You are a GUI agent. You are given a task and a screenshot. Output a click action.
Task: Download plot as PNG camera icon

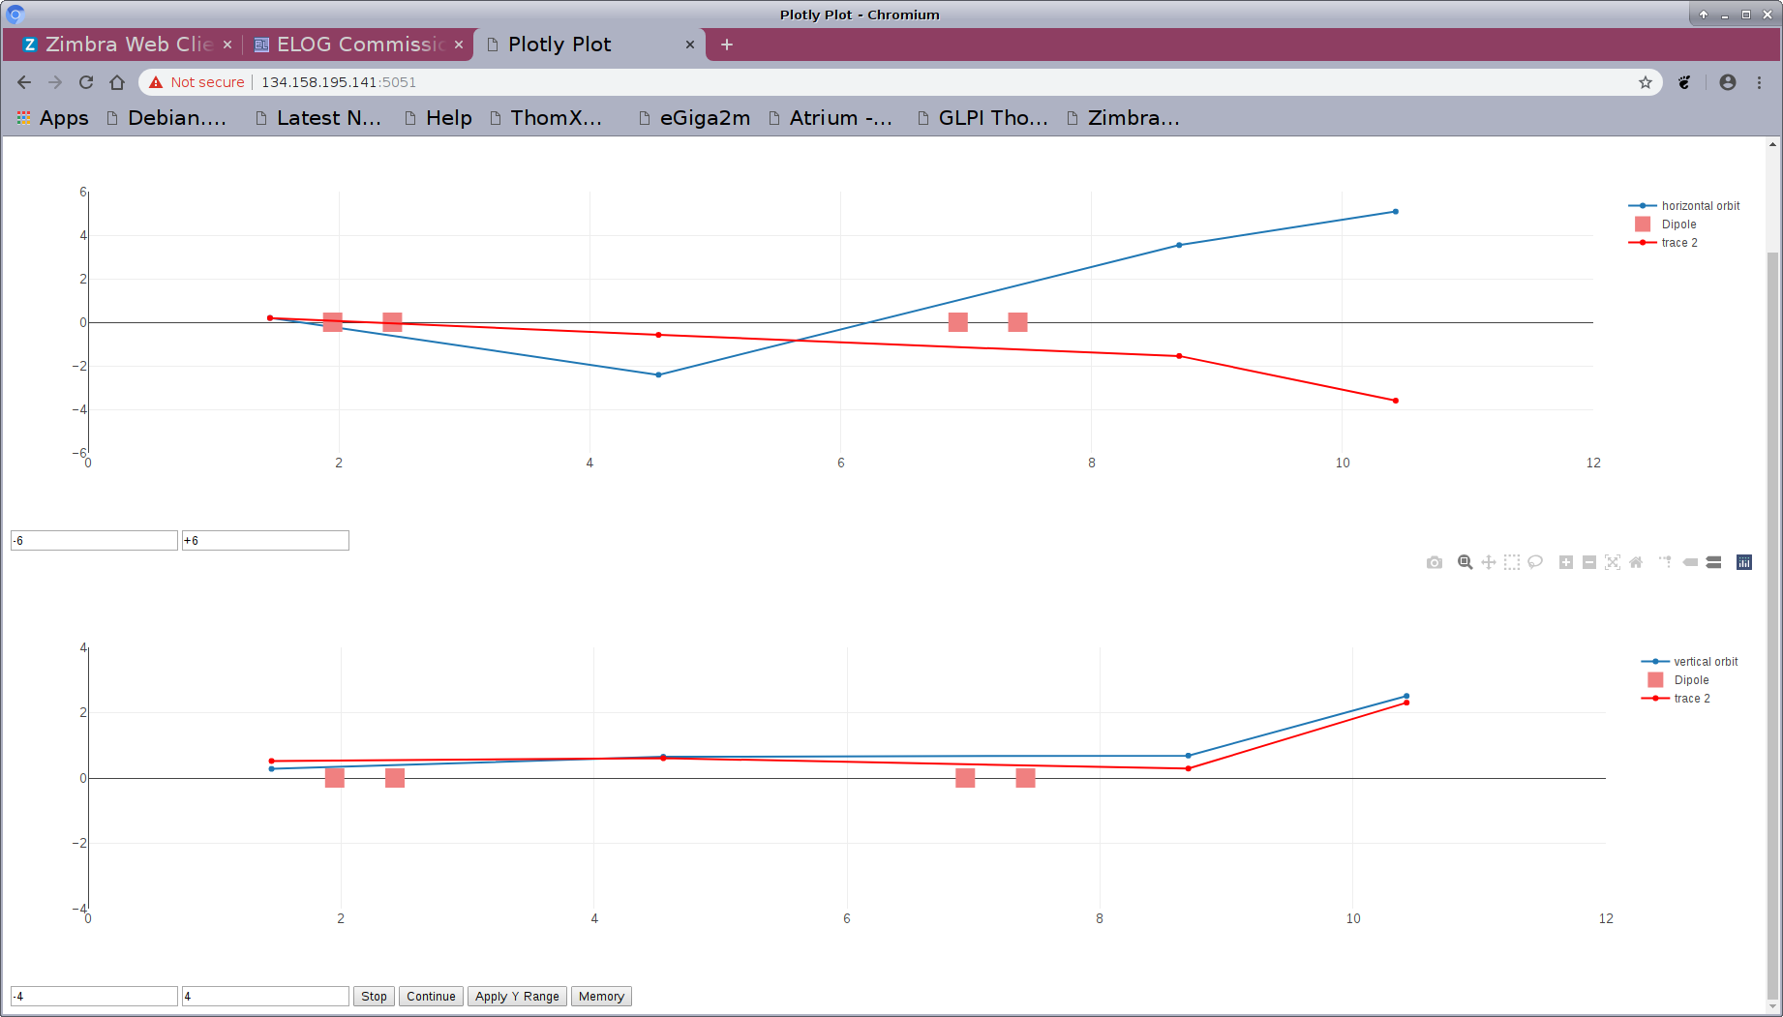click(x=1435, y=562)
